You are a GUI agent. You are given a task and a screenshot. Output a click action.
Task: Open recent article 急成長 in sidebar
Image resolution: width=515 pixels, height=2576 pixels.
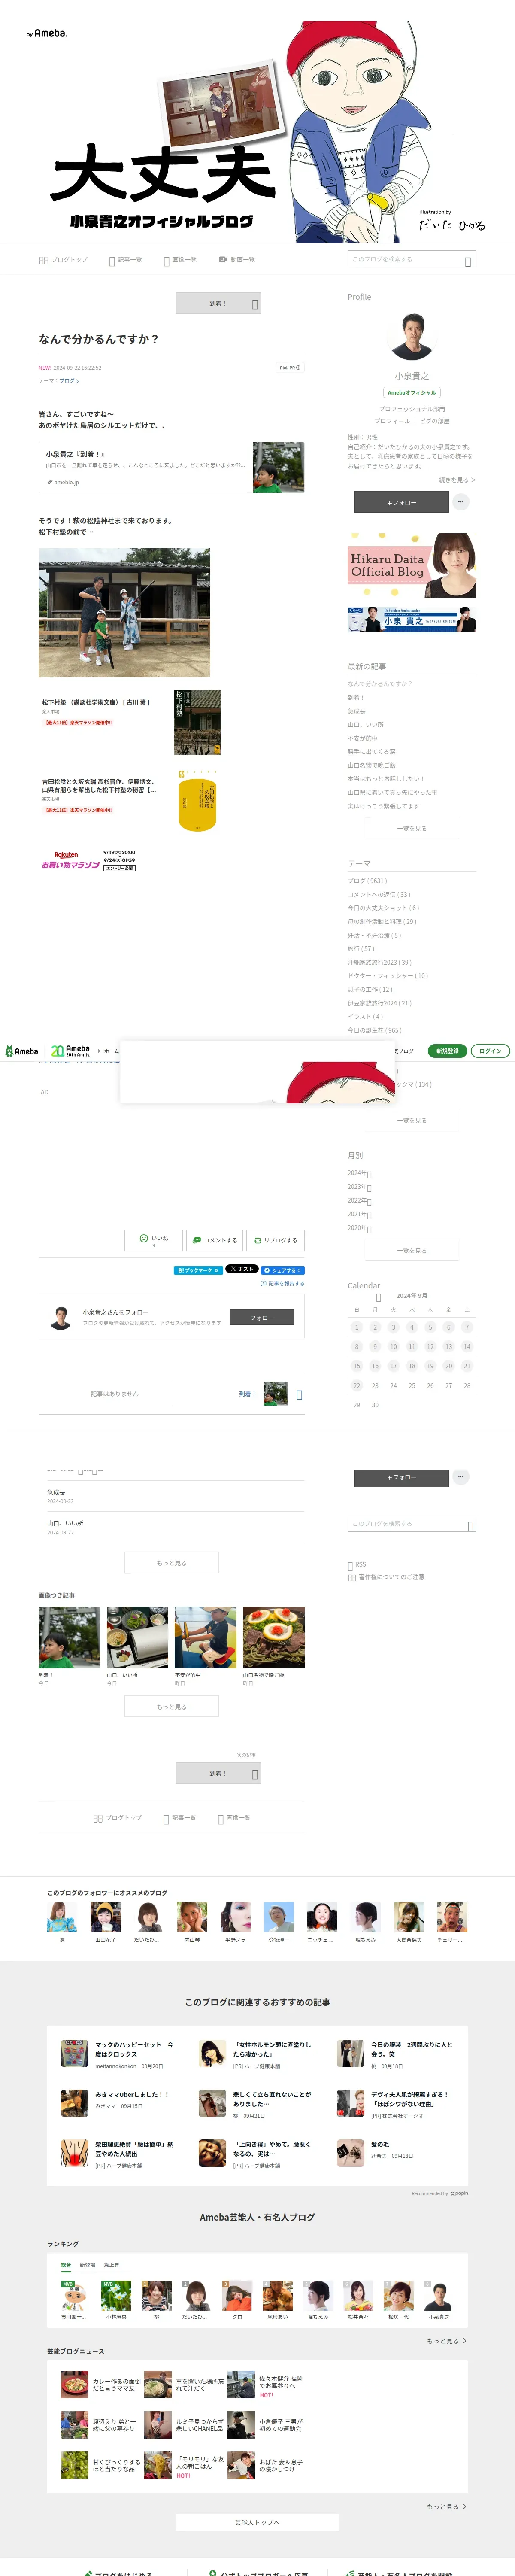coord(357,711)
